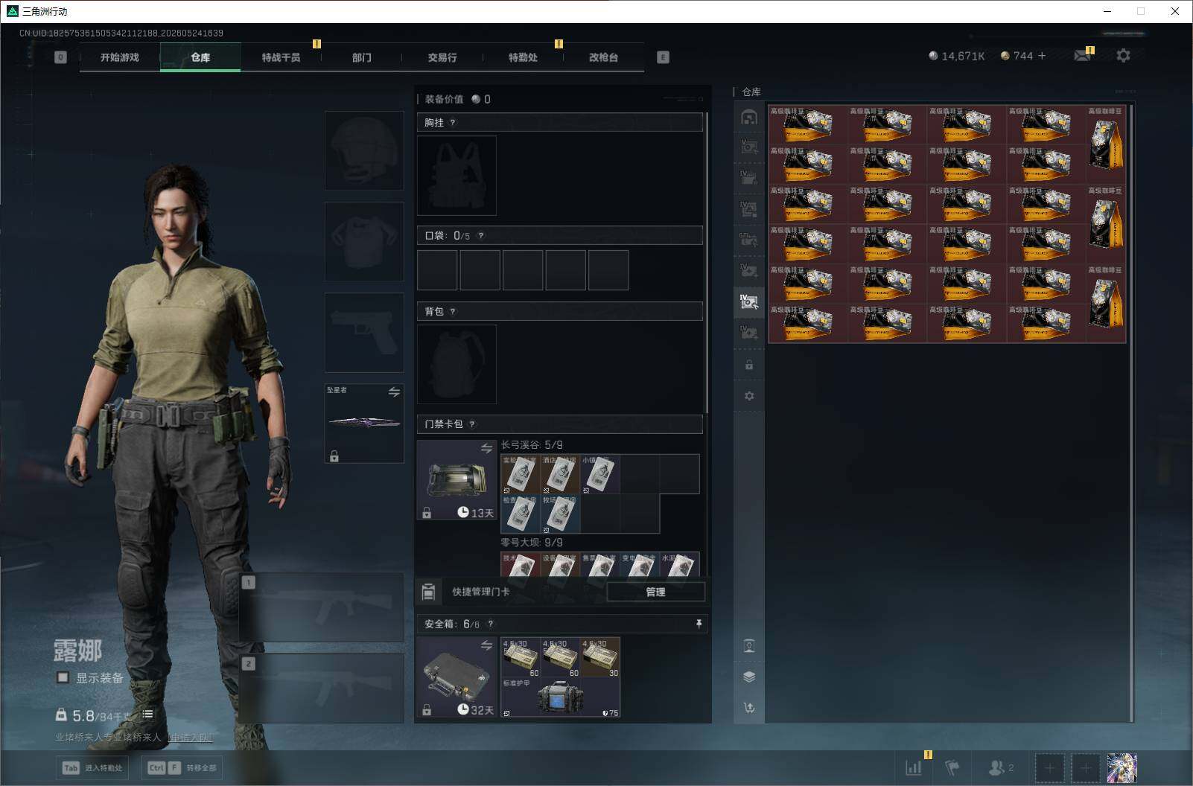Open the statistics bar chart icon
This screenshot has height=786, width=1193.
coord(914,767)
